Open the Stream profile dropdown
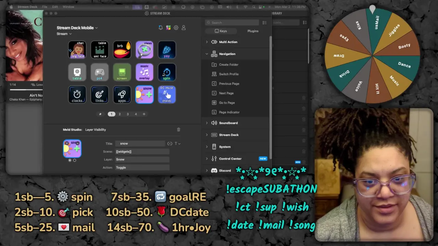 point(64,34)
